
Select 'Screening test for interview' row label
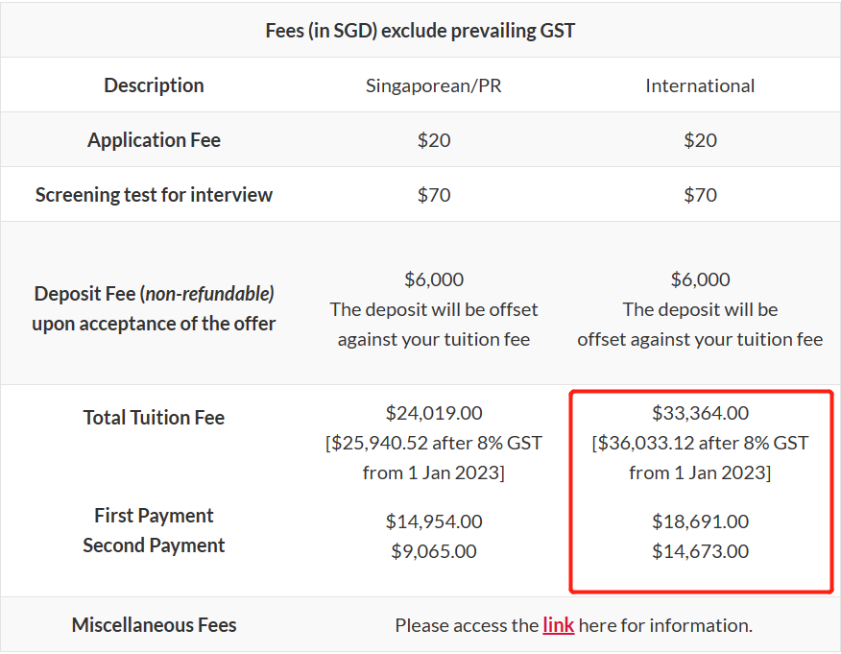154,195
